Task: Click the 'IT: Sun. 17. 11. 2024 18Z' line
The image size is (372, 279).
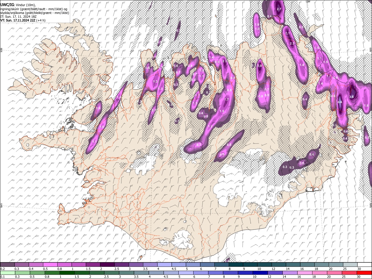Action: [x=18, y=17]
